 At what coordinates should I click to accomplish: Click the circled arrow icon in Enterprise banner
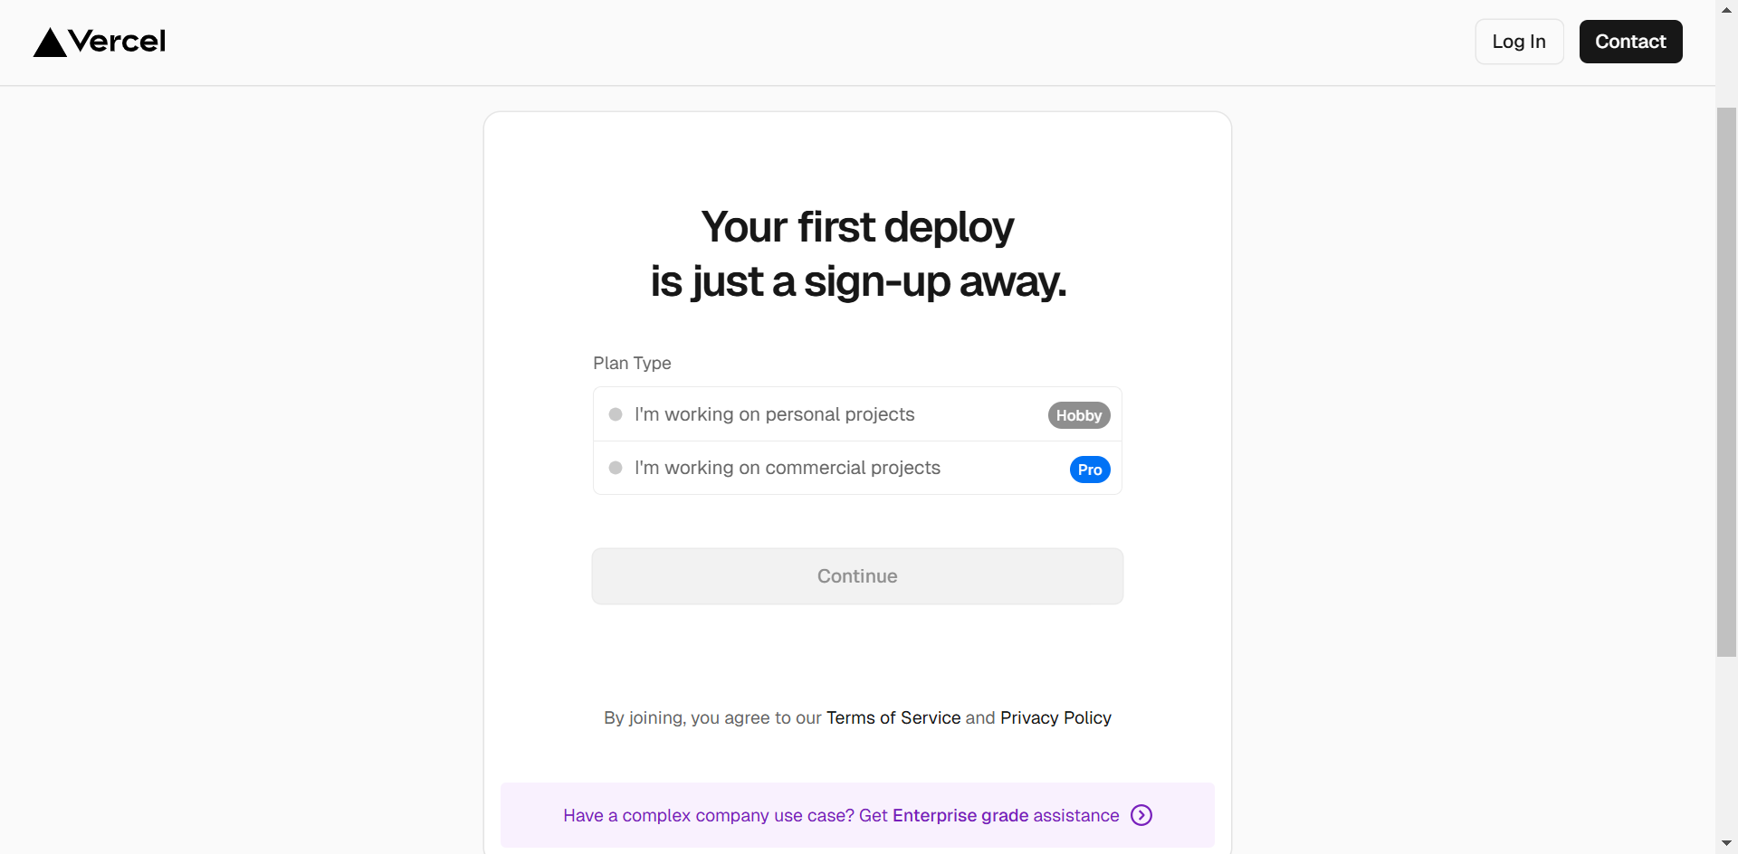pyautogui.click(x=1141, y=815)
